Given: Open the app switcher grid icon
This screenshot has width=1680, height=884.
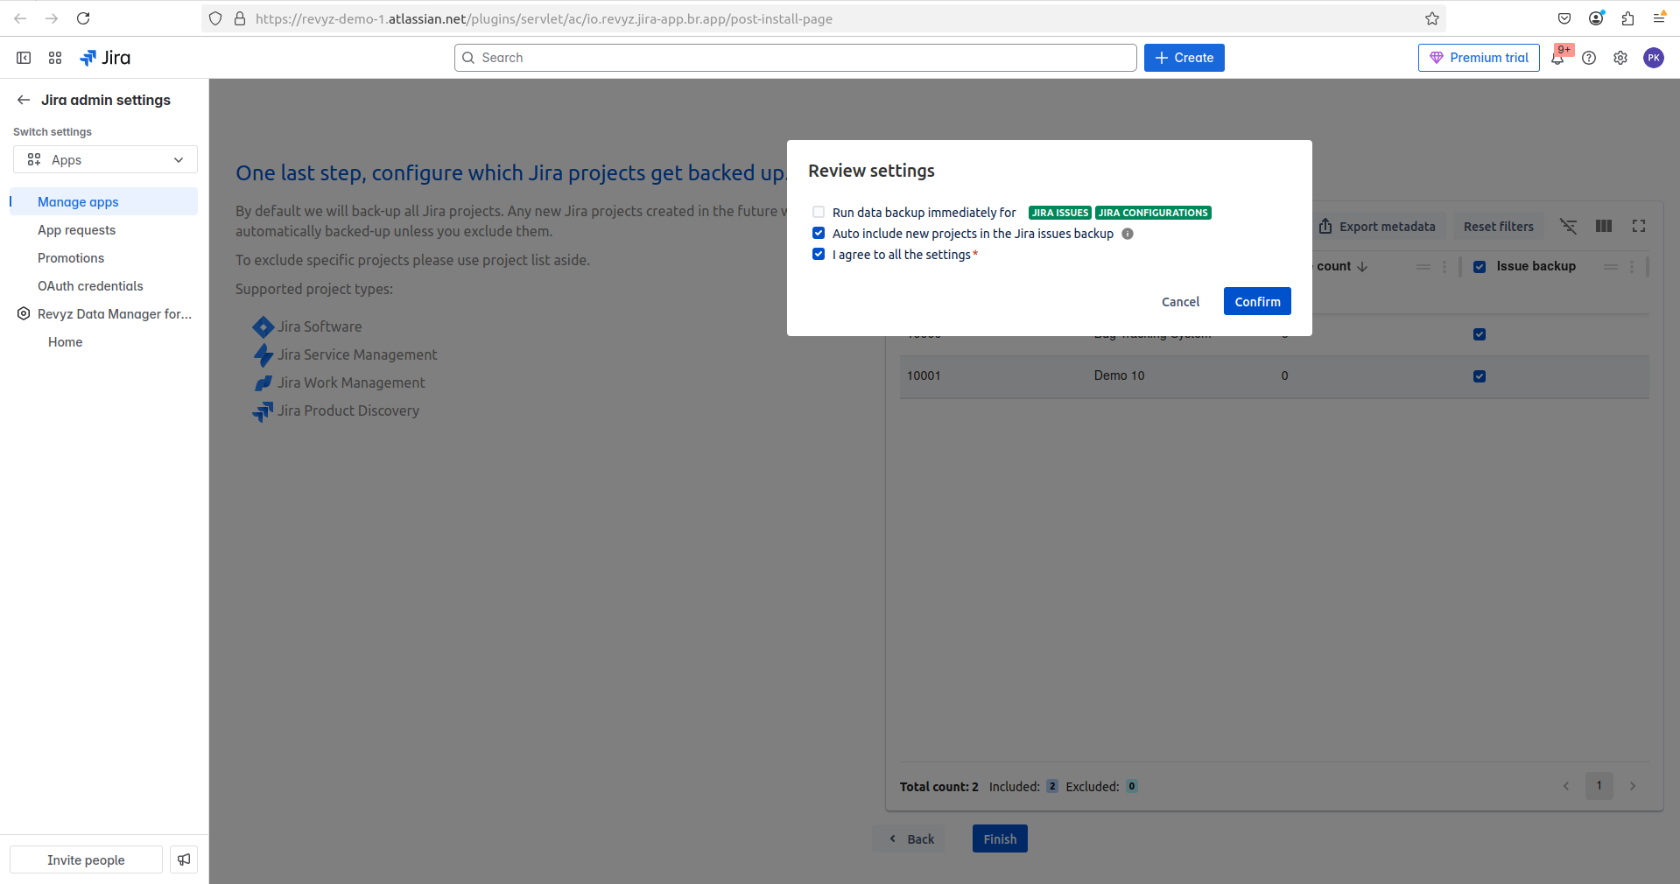Looking at the screenshot, I should point(55,58).
